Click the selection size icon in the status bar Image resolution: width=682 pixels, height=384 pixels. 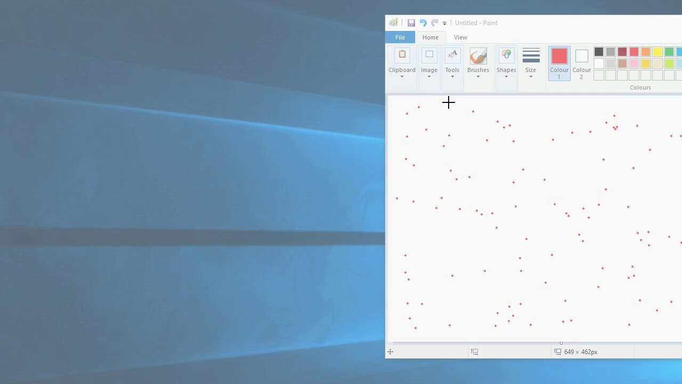click(475, 352)
